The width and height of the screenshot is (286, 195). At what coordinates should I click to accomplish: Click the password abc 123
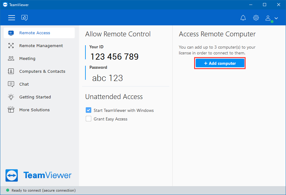coord(107,78)
